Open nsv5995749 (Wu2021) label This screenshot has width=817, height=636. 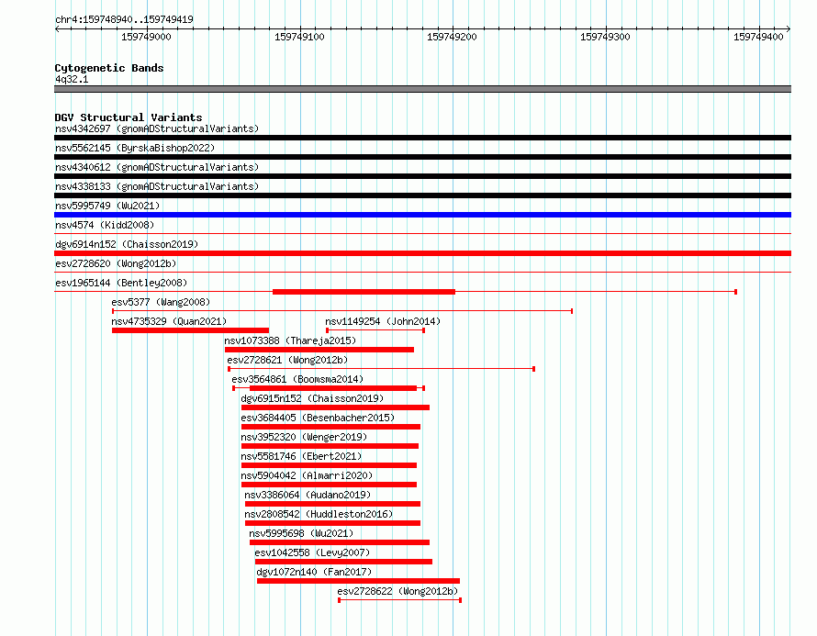point(107,206)
